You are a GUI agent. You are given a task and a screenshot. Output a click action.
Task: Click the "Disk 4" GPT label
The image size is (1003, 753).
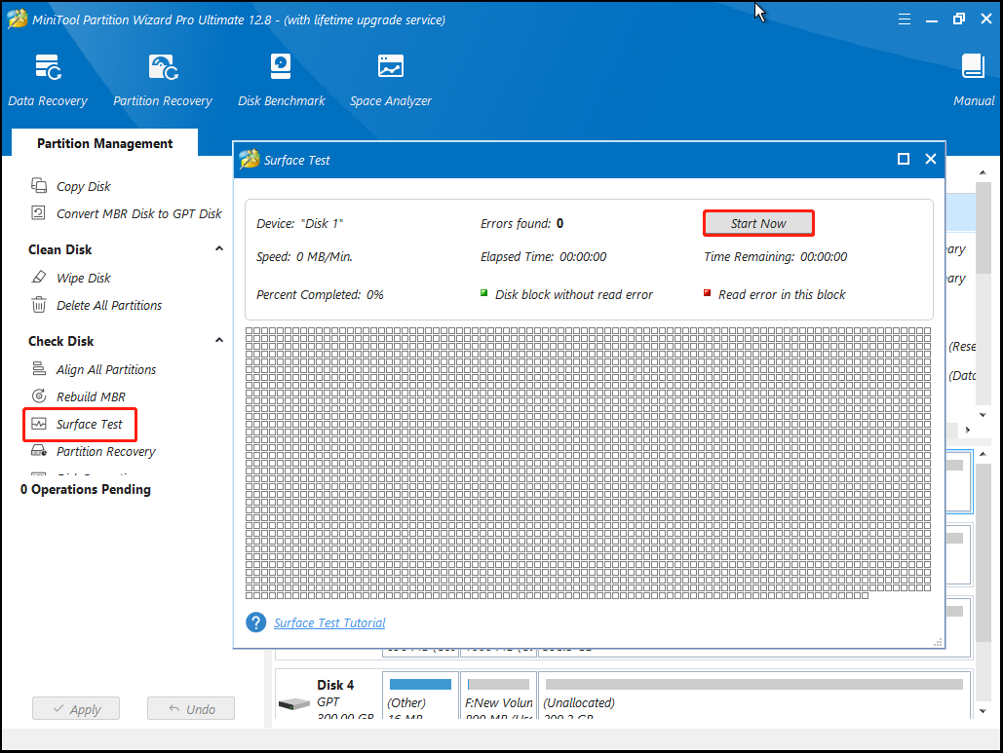(335, 685)
